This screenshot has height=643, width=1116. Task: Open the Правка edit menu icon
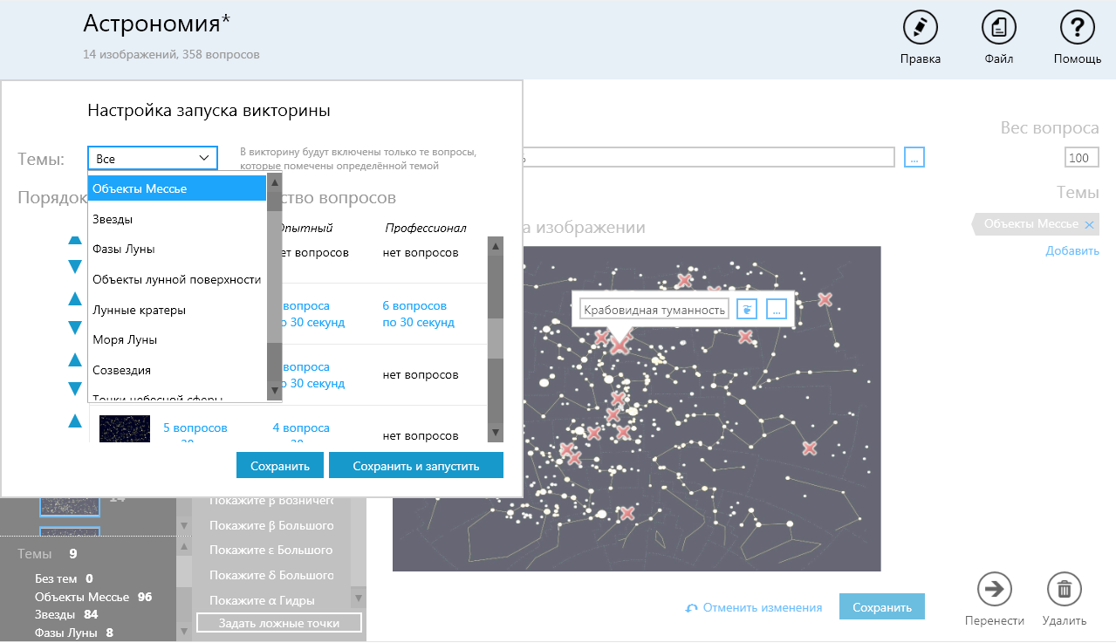920,28
